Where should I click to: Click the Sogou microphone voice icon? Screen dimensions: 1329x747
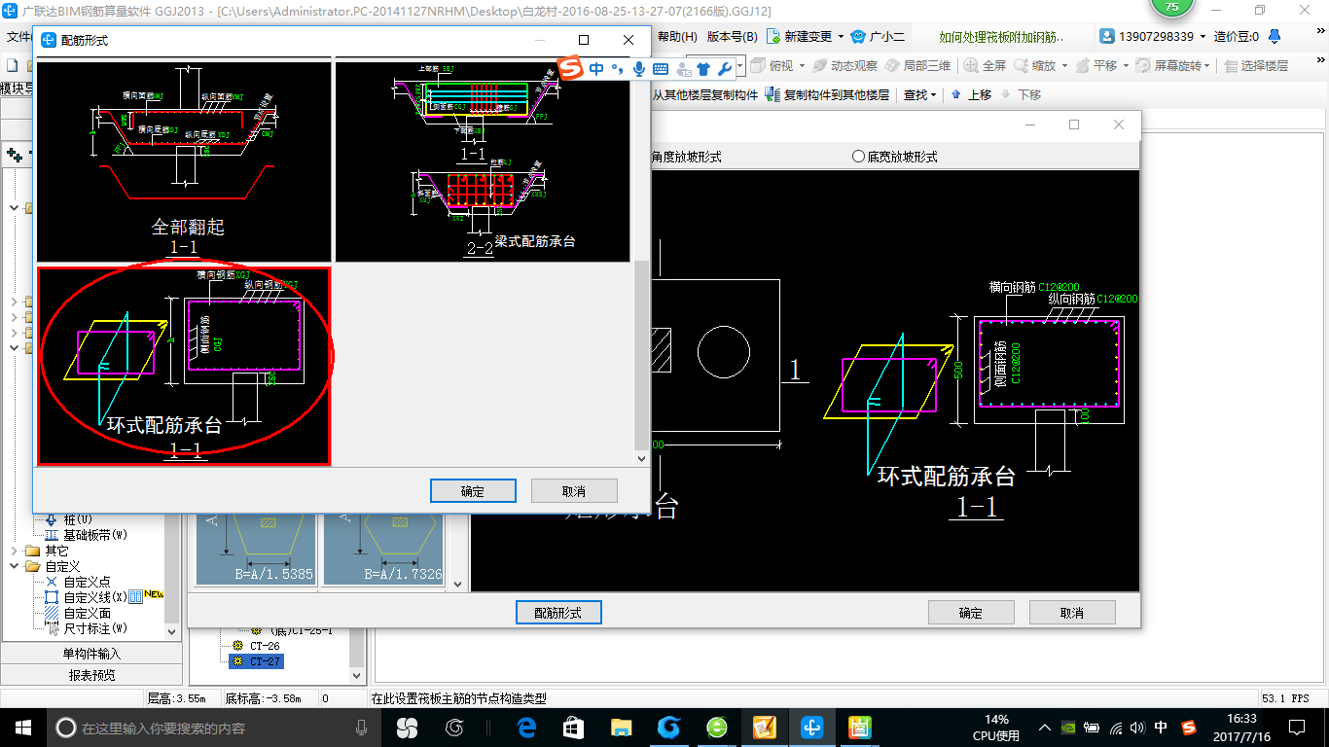pyautogui.click(x=639, y=69)
